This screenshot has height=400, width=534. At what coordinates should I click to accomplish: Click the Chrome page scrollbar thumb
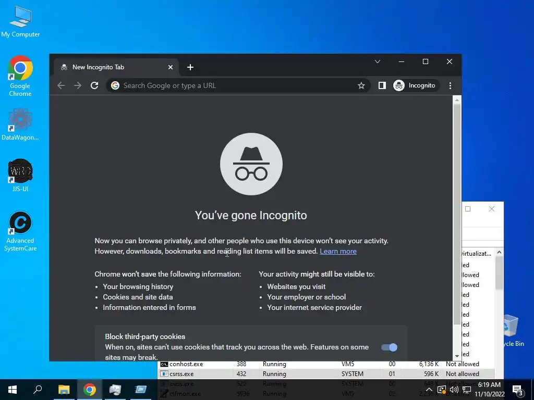[457, 214]
